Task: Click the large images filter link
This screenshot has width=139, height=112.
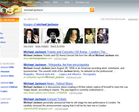Action: 42,46
